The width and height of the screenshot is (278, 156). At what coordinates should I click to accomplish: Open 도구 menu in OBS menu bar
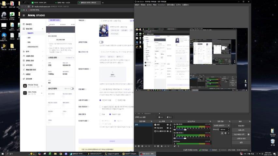click(178, 5)
